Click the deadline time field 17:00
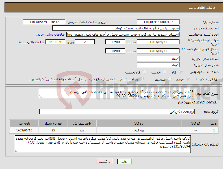The height and width of the screenshot is (169, 223). [115, 42]
